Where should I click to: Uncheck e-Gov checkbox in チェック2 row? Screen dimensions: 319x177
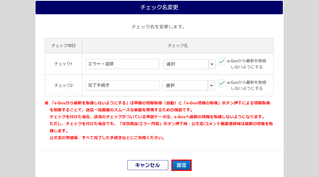[x=222, y=83]
